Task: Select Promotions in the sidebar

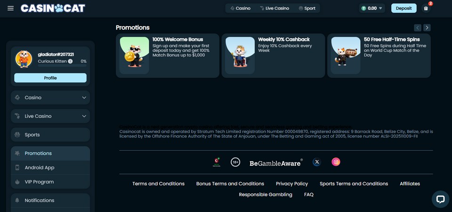Action: (50, 153)
